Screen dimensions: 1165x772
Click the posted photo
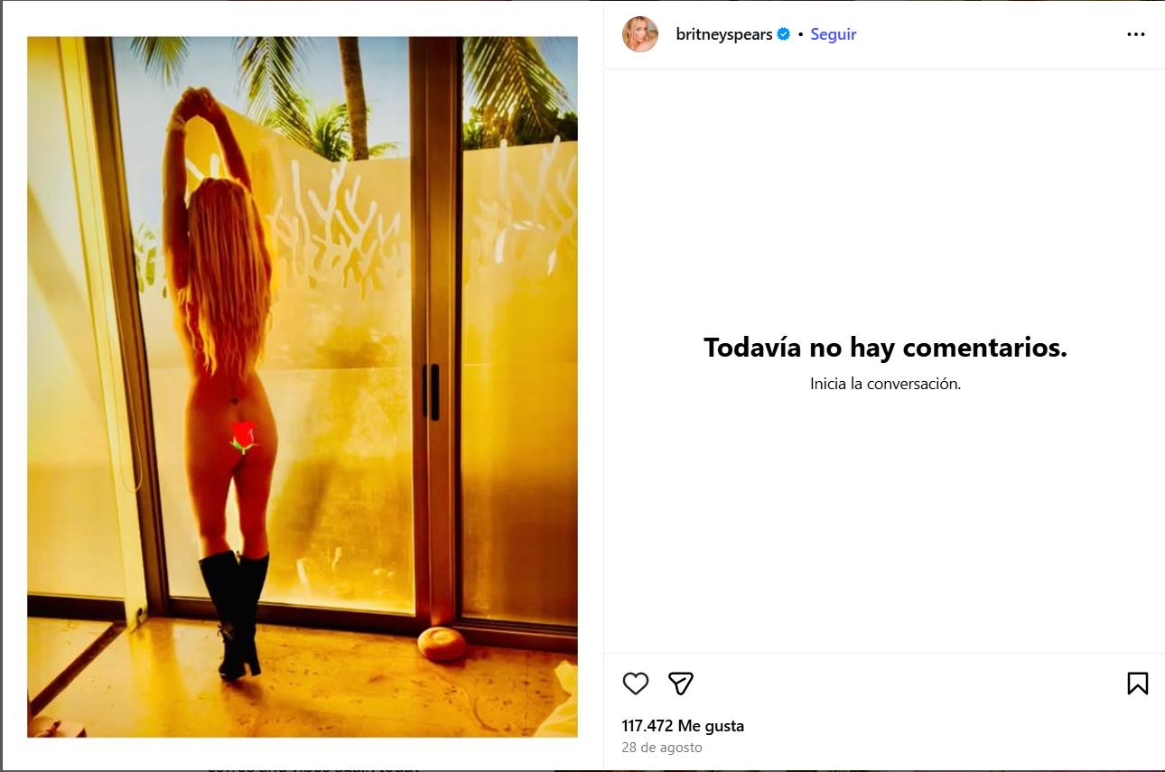(x=303, y=386)
